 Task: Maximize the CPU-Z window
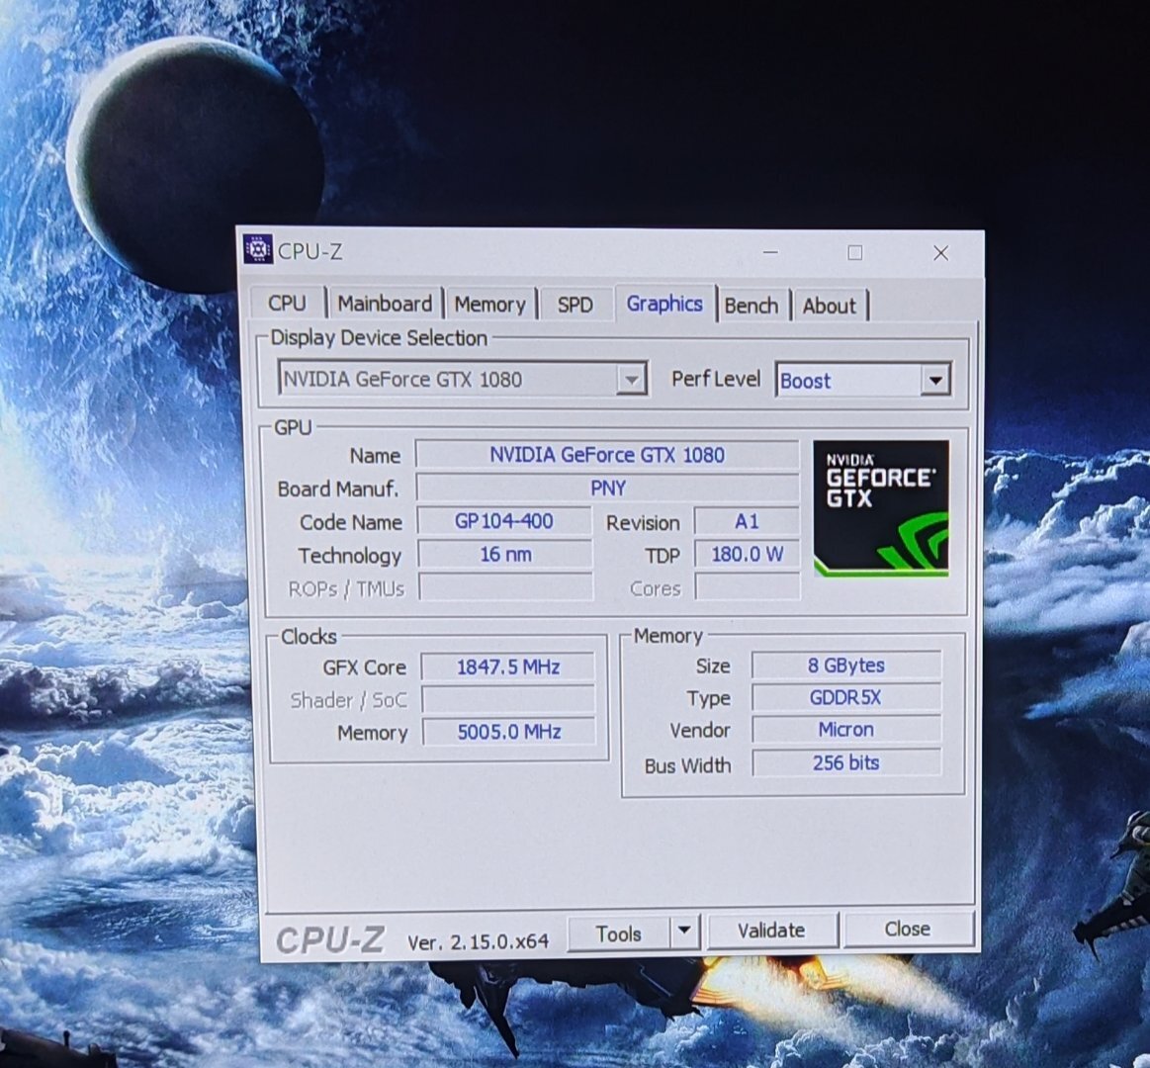[855, 252]
